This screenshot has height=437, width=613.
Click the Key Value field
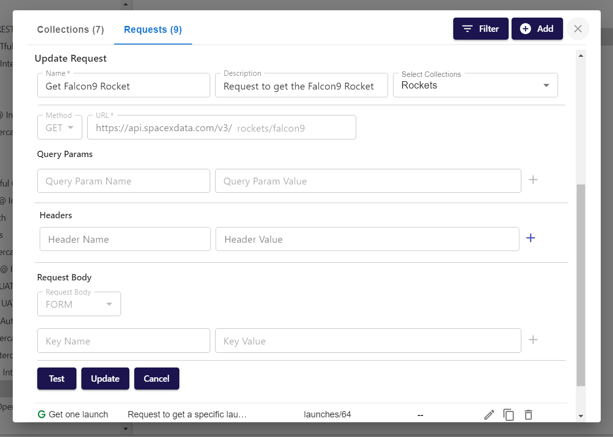coord(368,341)
